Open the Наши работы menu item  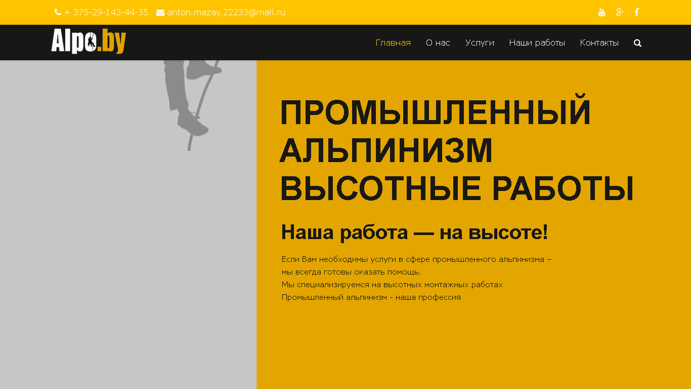[537, 43]
